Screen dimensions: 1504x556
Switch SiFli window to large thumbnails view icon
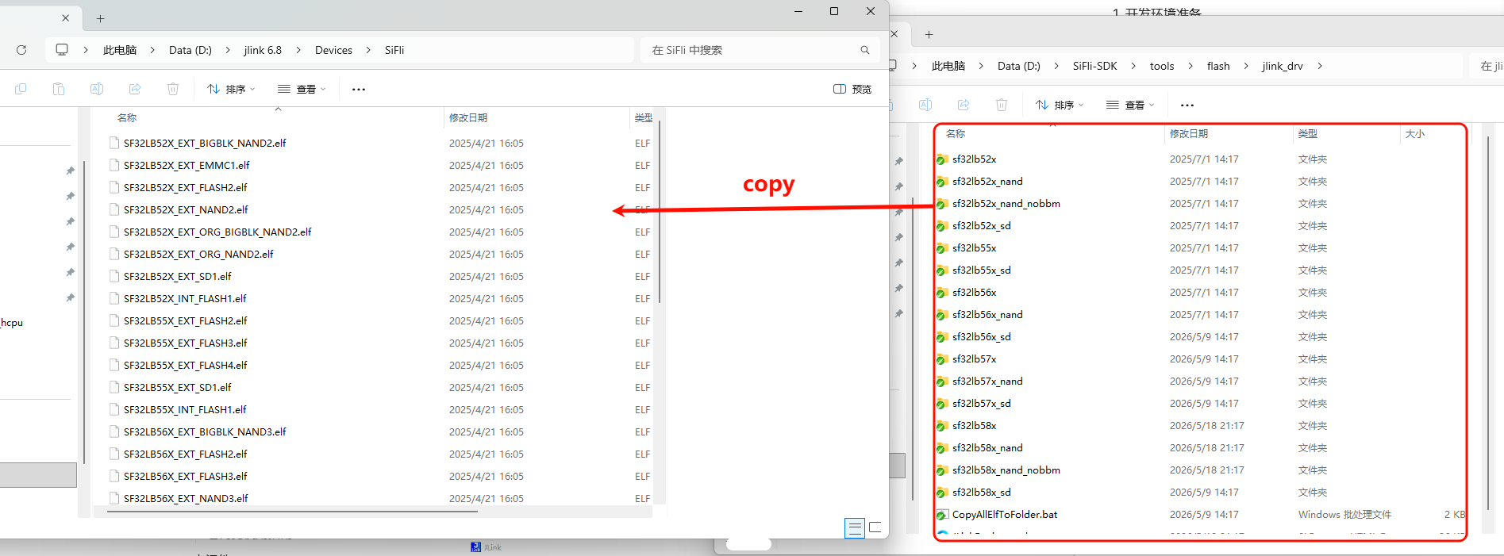click(875, 527)
